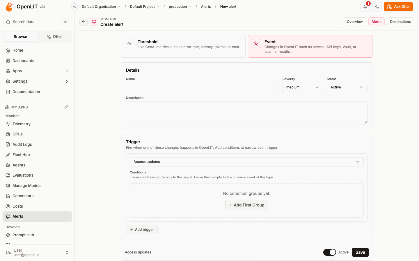Viewport: 419px width, 261px height.
Task: Open the notifications bell
Action: click(365, 7)
